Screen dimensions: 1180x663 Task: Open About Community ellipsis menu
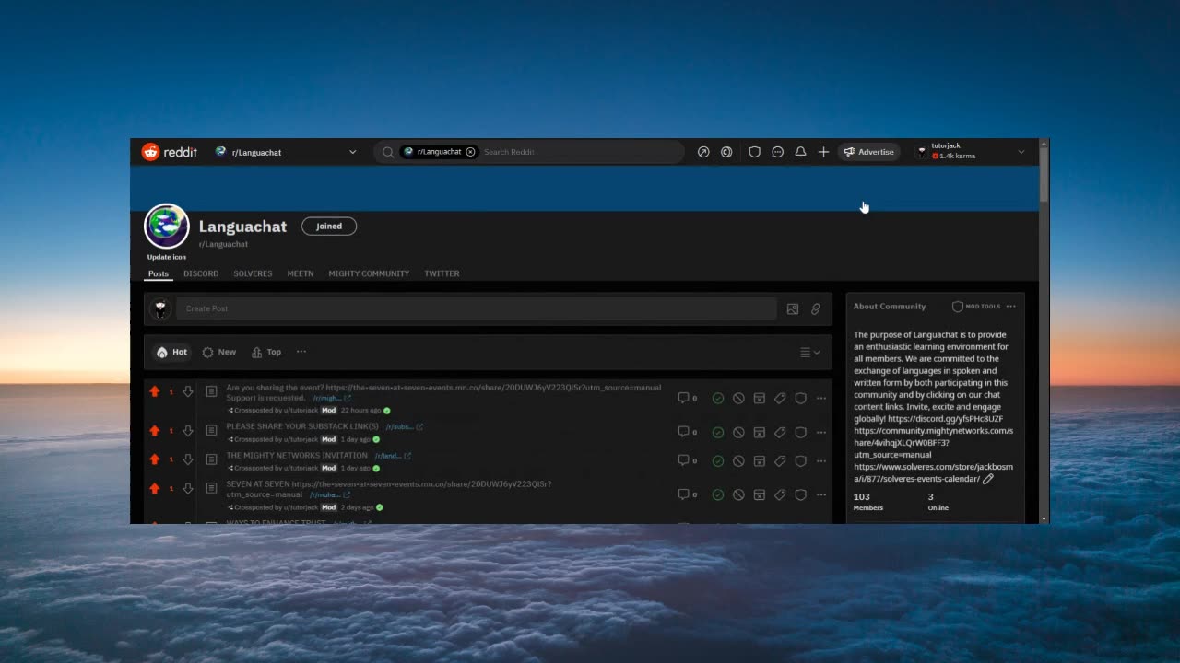point(1011,307)
